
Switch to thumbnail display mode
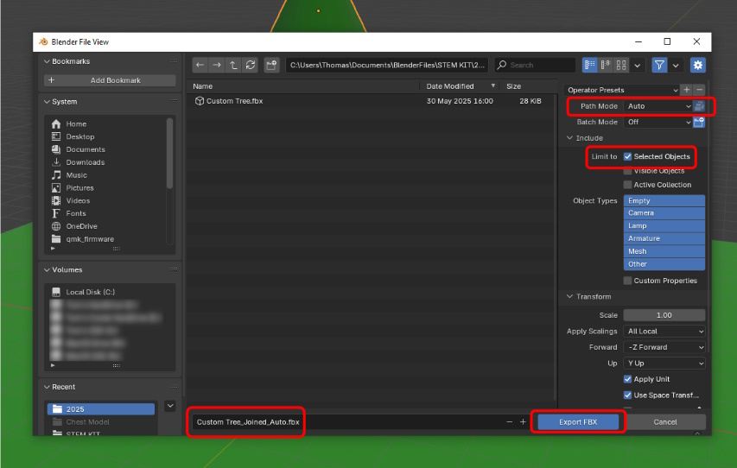[621, 66]
